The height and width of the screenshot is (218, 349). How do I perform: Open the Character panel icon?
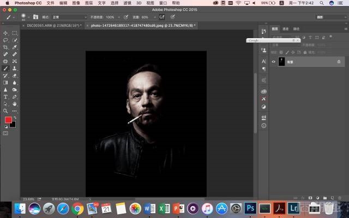pos(264,61)
